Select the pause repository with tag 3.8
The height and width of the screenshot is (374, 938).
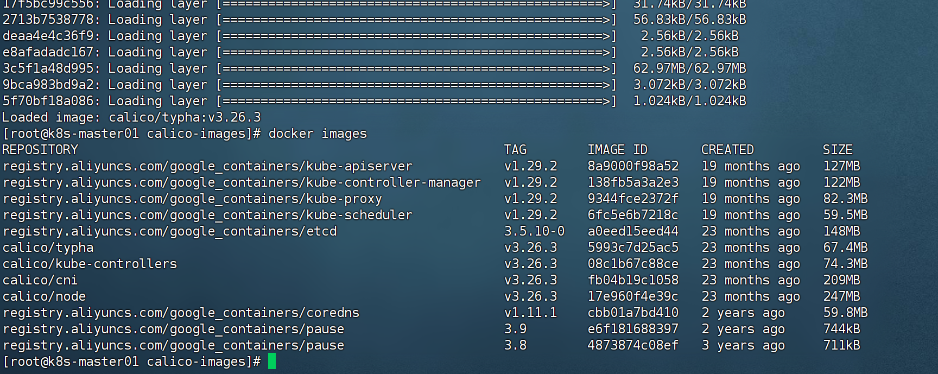(173, 345)
